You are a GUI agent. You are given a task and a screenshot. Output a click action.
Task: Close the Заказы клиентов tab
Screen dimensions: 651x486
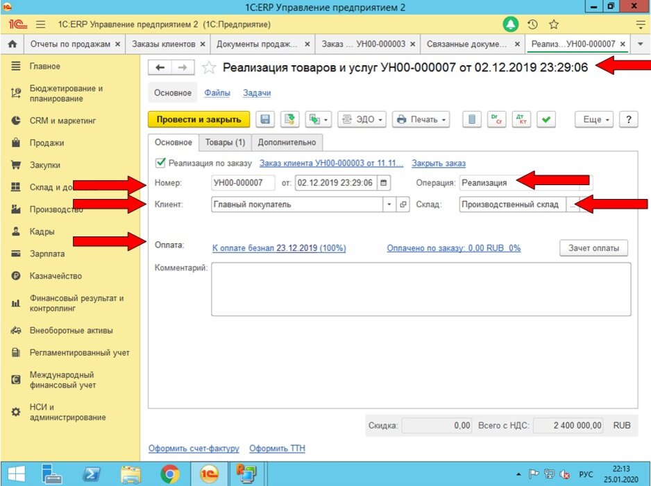[203, 44]
